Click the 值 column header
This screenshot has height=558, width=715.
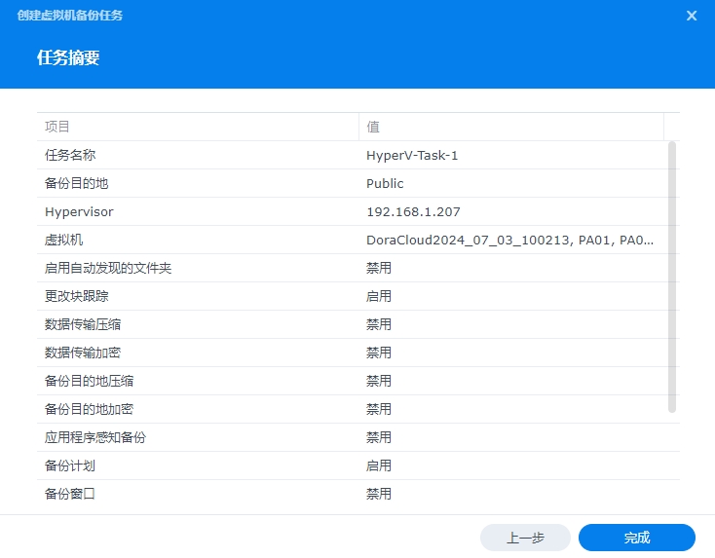tap(373, 127)
